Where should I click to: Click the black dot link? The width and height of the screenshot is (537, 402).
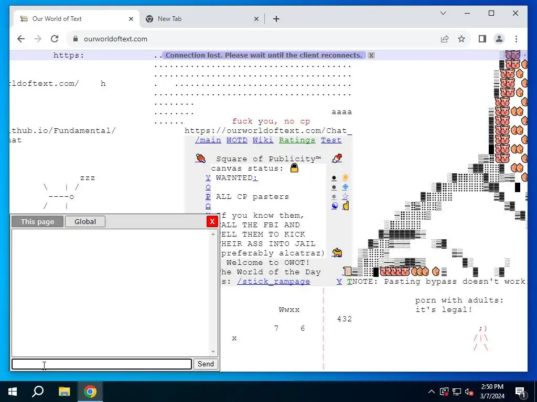coord(334,178)
